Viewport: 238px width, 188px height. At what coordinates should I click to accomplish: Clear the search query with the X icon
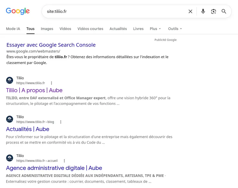[190, 11]
